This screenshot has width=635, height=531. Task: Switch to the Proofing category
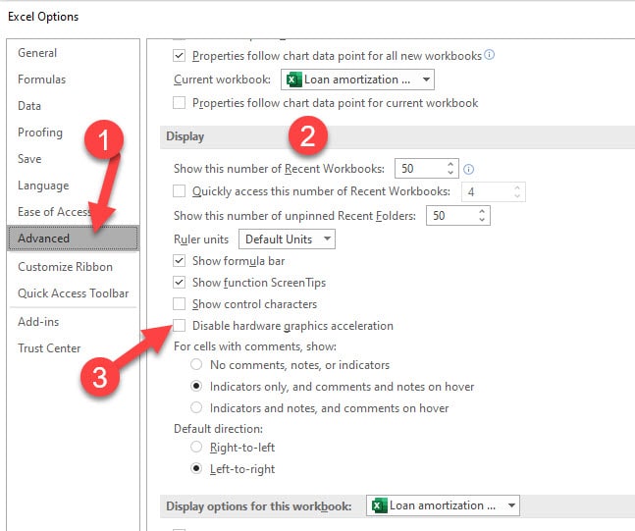point(40,133)
